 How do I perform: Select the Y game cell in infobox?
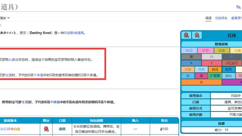212,63
